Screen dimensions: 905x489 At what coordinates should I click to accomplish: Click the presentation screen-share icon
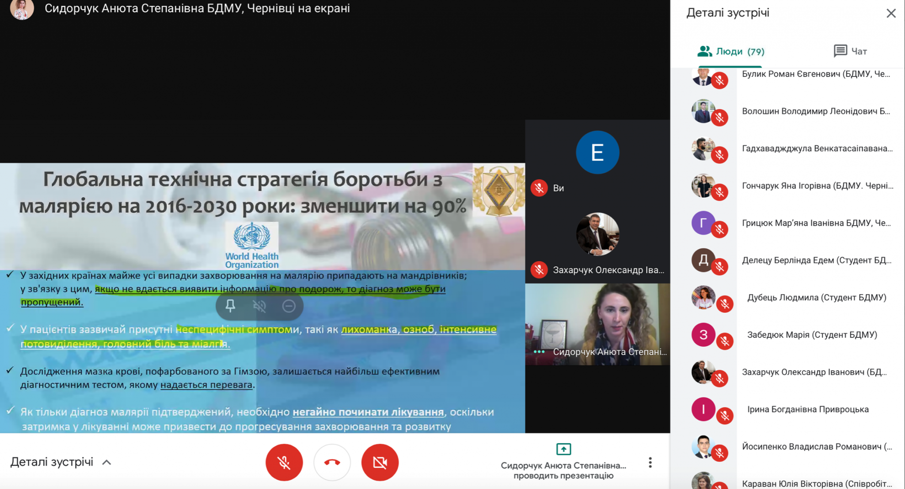(563, 449)
